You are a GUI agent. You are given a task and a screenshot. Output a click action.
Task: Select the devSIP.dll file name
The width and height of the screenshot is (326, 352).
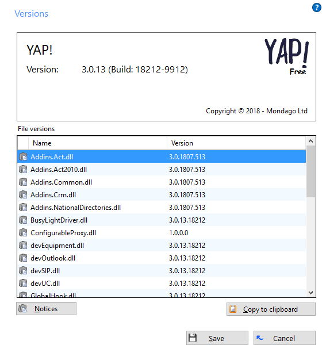click(45, 270)
